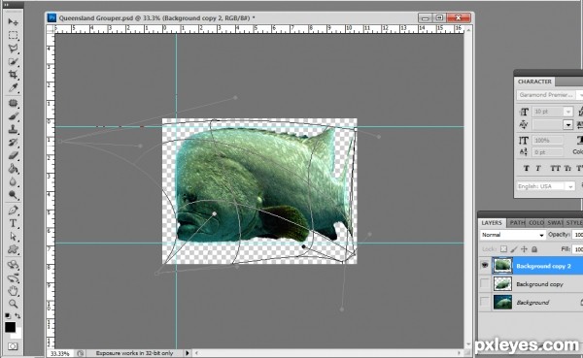Show the Background copy layer
This screenshot has height=358, width=583.
[485, 283]
